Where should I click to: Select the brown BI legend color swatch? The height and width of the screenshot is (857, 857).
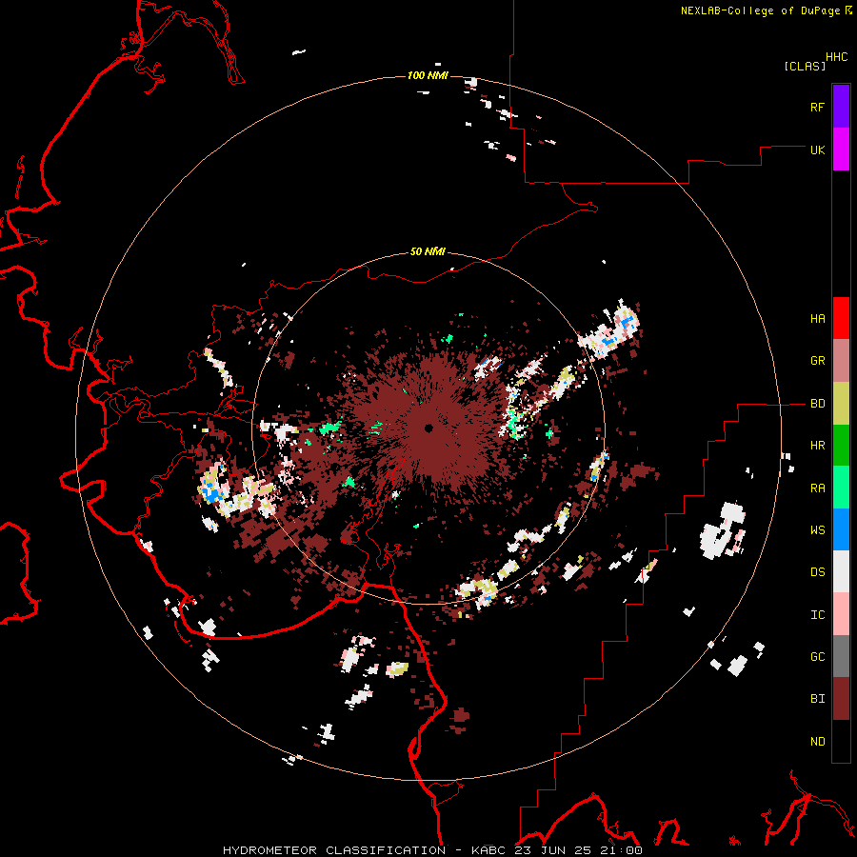(x=841, y=699)
